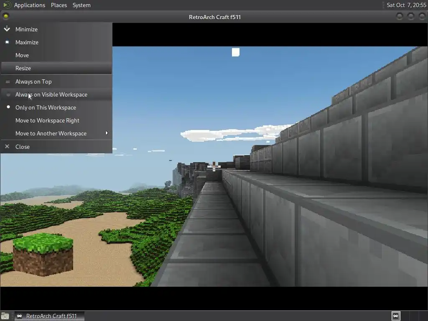Click the RetroArch invader tray icon
The image size is (428, 321).
tap(396, 316)
